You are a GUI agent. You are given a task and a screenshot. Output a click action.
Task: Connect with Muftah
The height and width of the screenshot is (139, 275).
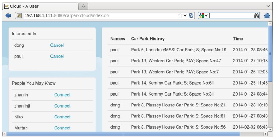[x=62, y=128]
